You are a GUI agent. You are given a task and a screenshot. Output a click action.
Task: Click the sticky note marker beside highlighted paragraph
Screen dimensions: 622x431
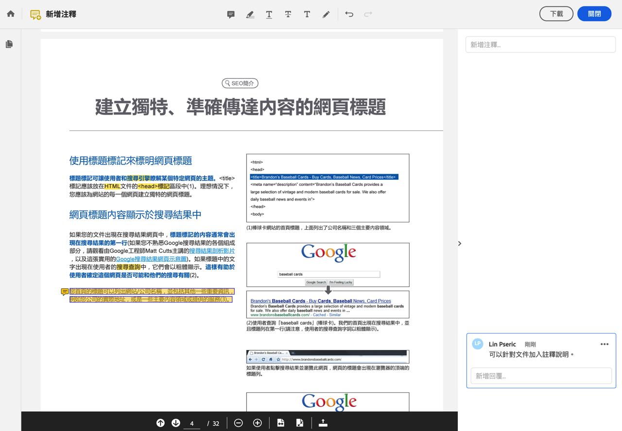click(65, 292)
